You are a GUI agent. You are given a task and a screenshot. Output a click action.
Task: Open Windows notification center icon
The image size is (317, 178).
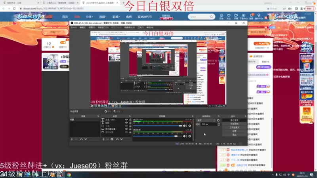point(312,175)
